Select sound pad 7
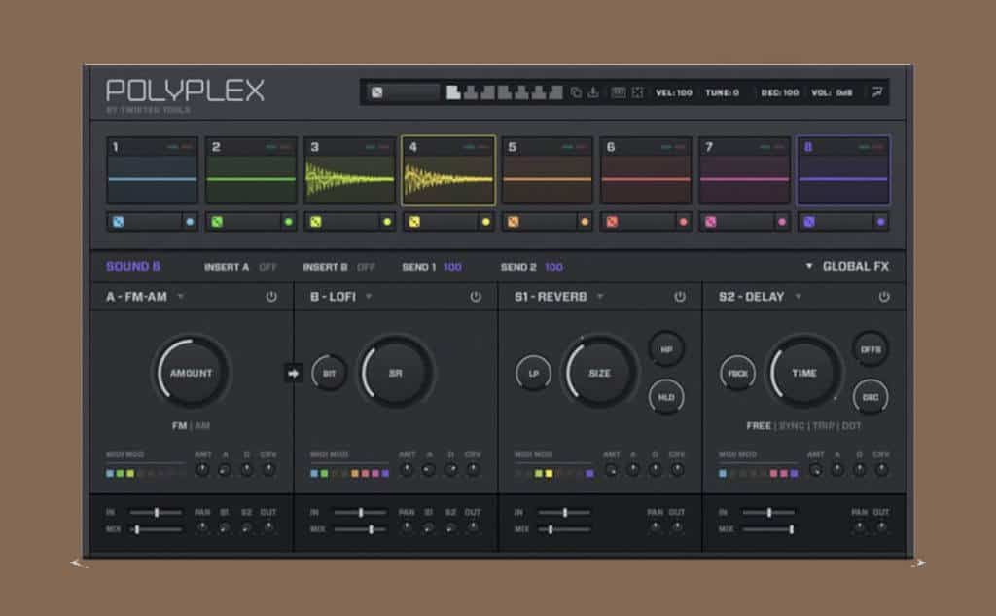The image size is (996, 616). (744, 170)
